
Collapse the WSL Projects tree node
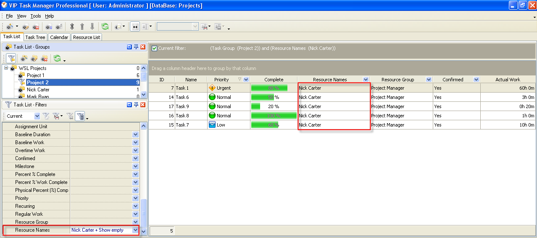6,68
